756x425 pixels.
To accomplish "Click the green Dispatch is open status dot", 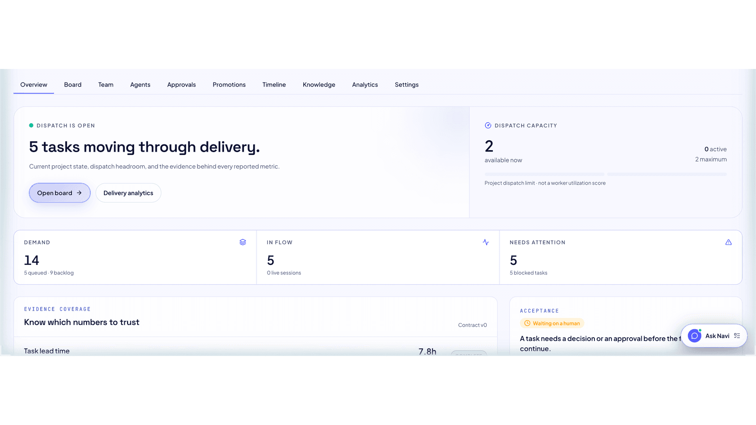I will tap(31, 126).
